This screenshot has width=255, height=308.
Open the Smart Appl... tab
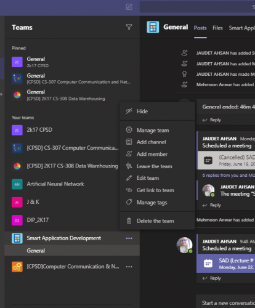(242, 28)
